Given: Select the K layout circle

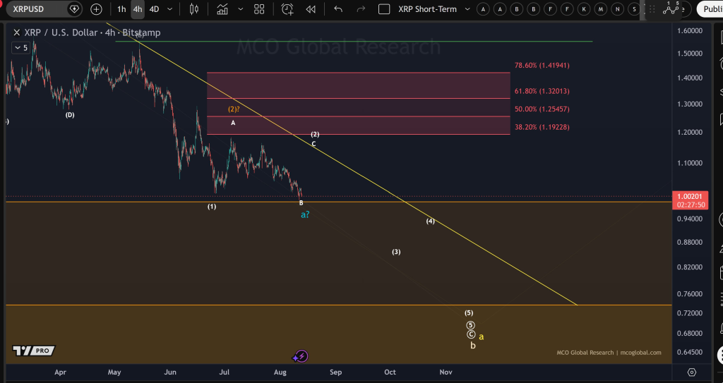Looking at the screenshot, I should (584, 9).
